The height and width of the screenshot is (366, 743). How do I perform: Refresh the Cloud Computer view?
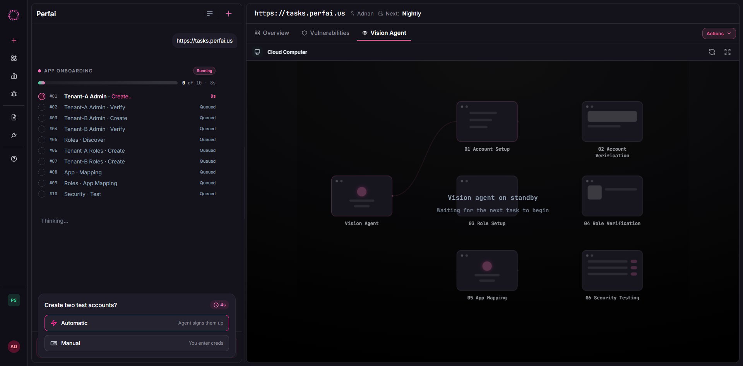[712, 52]
